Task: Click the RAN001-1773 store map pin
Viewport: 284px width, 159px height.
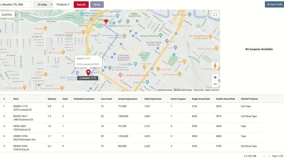Action: coord(88,72)
